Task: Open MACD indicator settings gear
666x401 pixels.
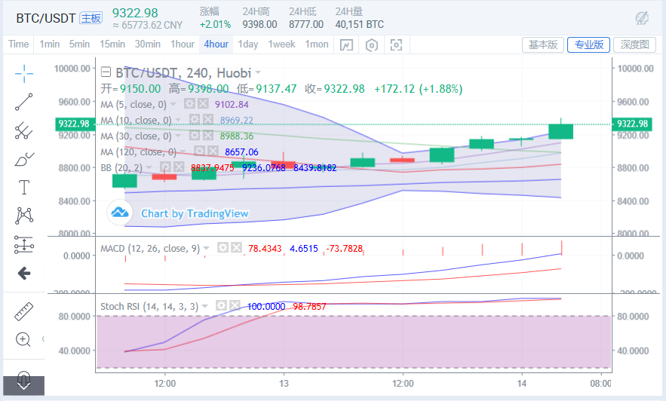Action: pos(223,247)
